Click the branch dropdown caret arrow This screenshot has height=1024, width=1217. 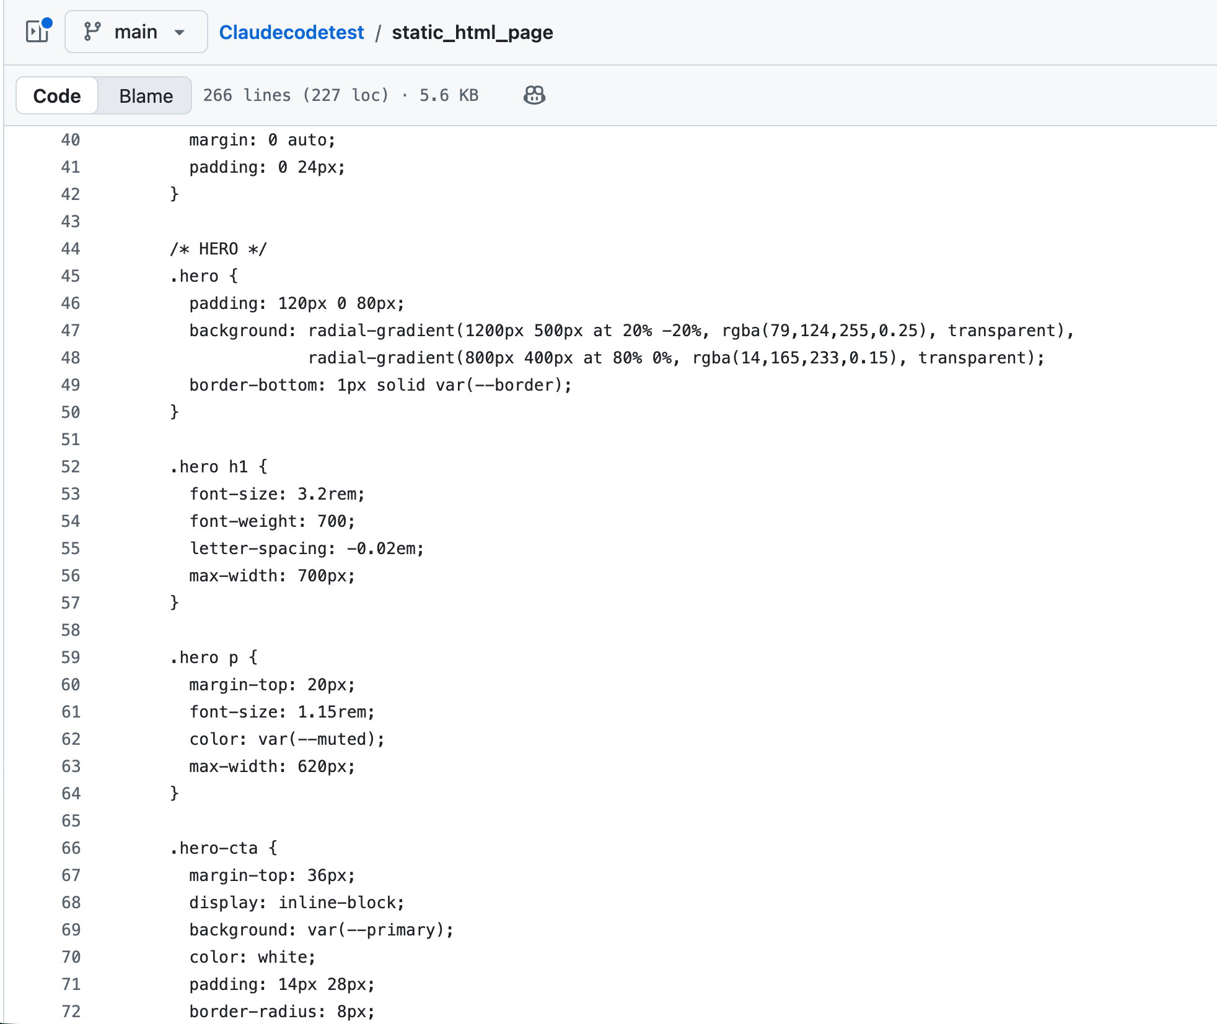(180, 32)
